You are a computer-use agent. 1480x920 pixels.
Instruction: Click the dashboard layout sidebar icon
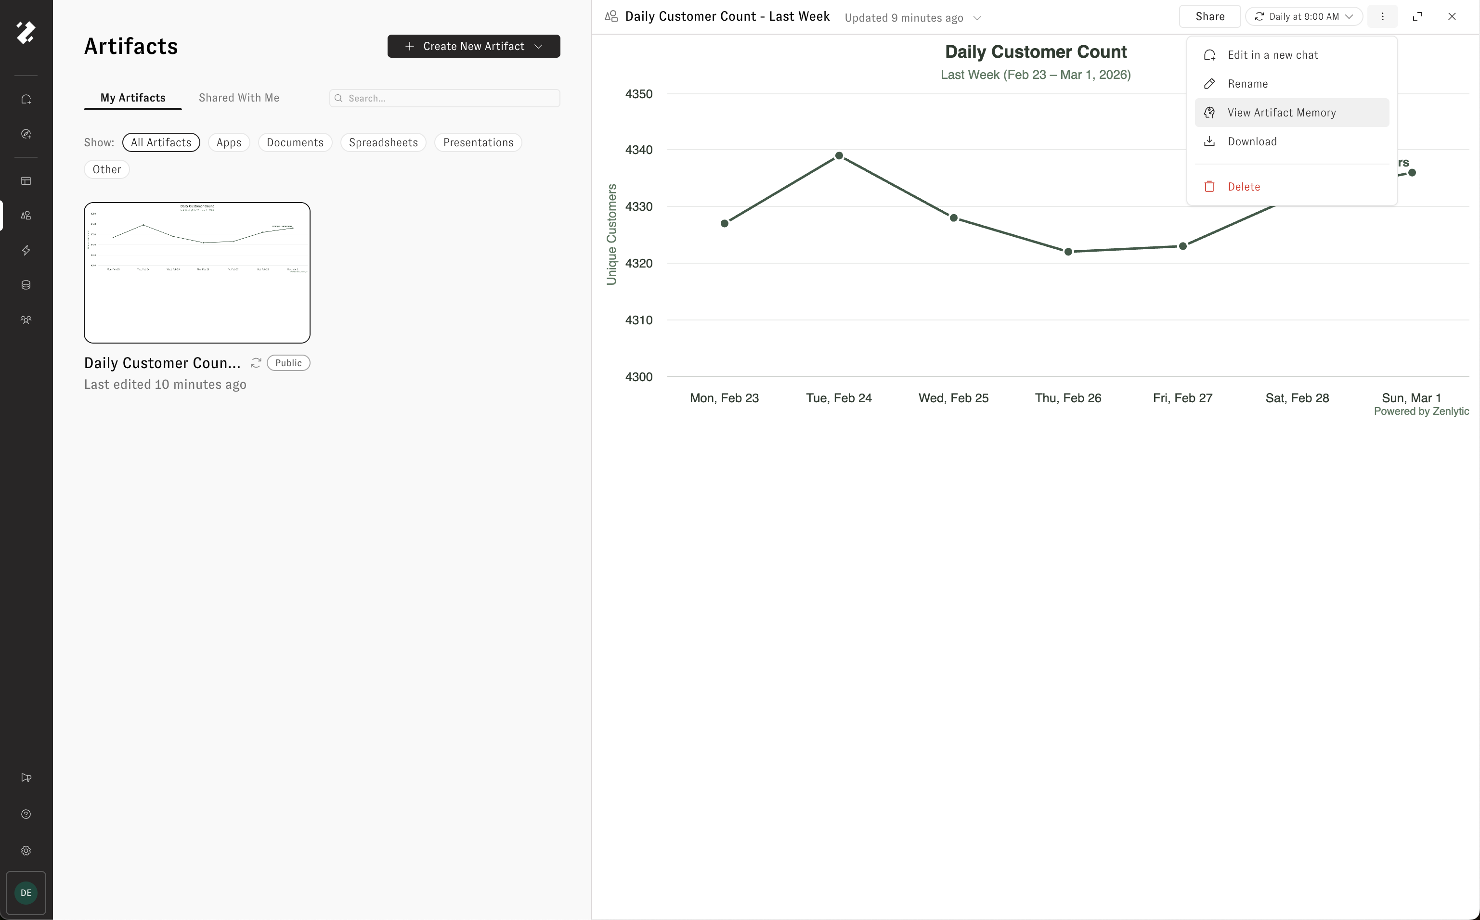pos(26,181)
